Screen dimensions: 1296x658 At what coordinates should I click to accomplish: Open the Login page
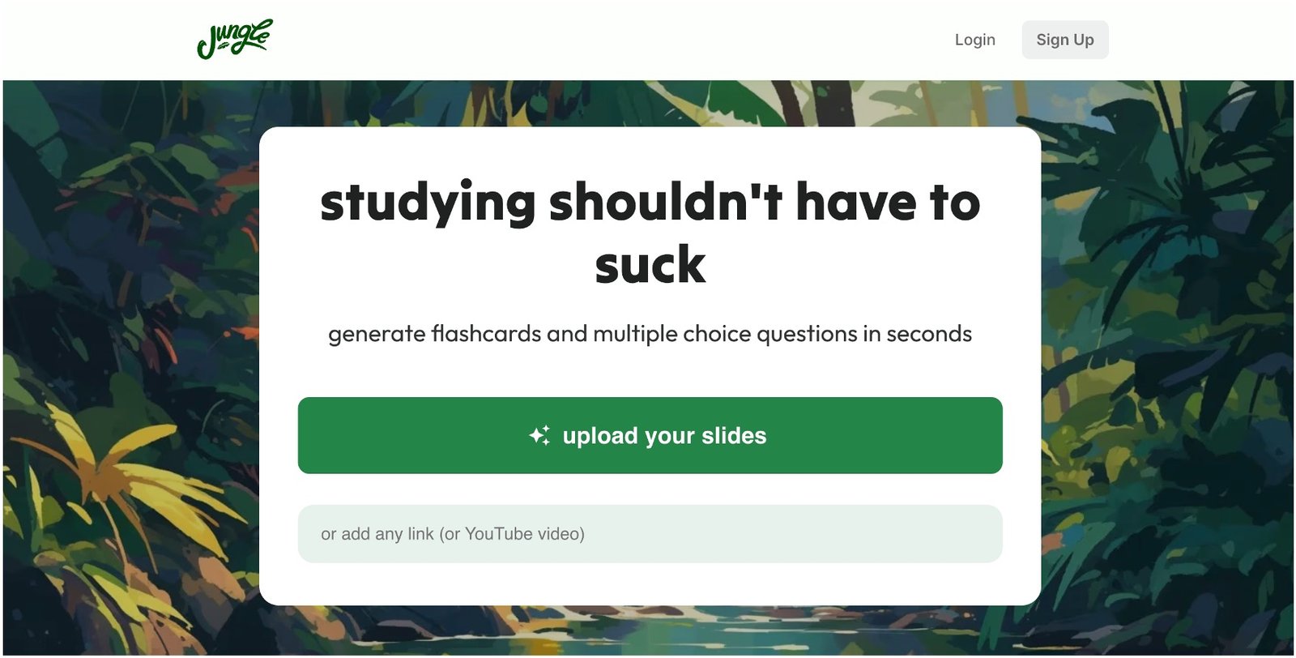click(974, 40)
